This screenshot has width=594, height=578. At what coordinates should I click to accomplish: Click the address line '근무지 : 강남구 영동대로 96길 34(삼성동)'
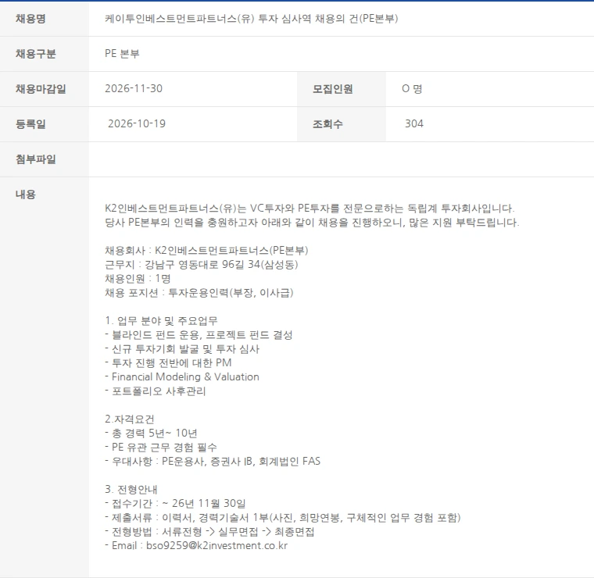pyautogui.click(x=202, y=265)
